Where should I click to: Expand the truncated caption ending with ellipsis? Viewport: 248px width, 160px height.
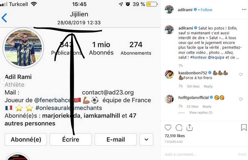coord(238,57)
